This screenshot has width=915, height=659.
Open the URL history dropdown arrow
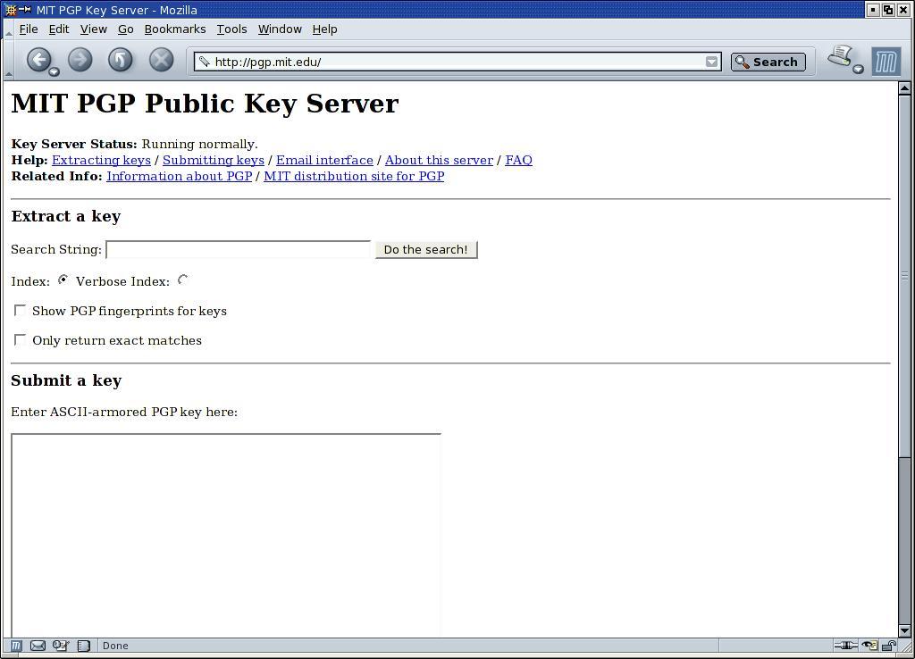coord(711,62)
